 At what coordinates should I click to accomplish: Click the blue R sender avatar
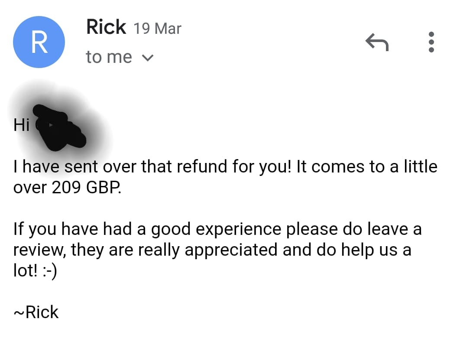tap(39, 42)
